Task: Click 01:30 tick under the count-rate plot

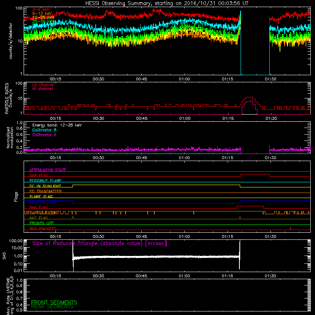Action: point(271,79)
